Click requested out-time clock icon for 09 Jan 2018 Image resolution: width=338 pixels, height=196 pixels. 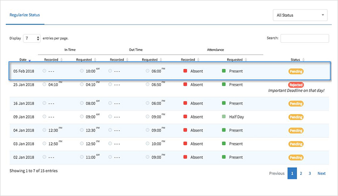(147, 116)
